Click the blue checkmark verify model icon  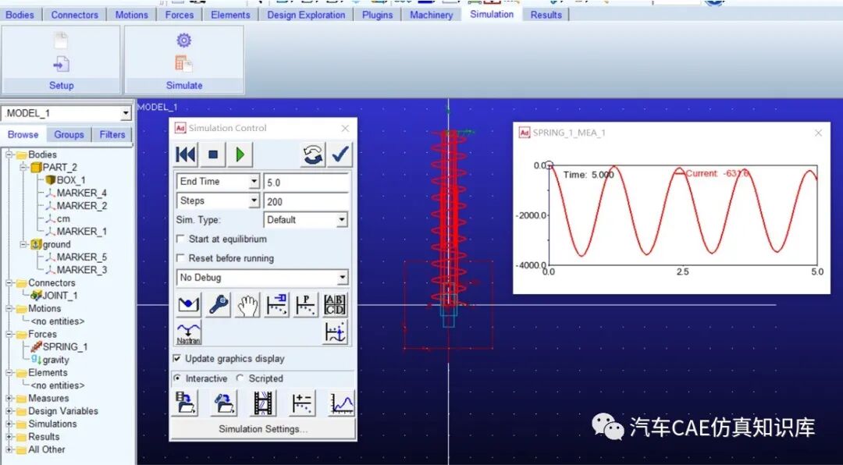coord(340,154)
